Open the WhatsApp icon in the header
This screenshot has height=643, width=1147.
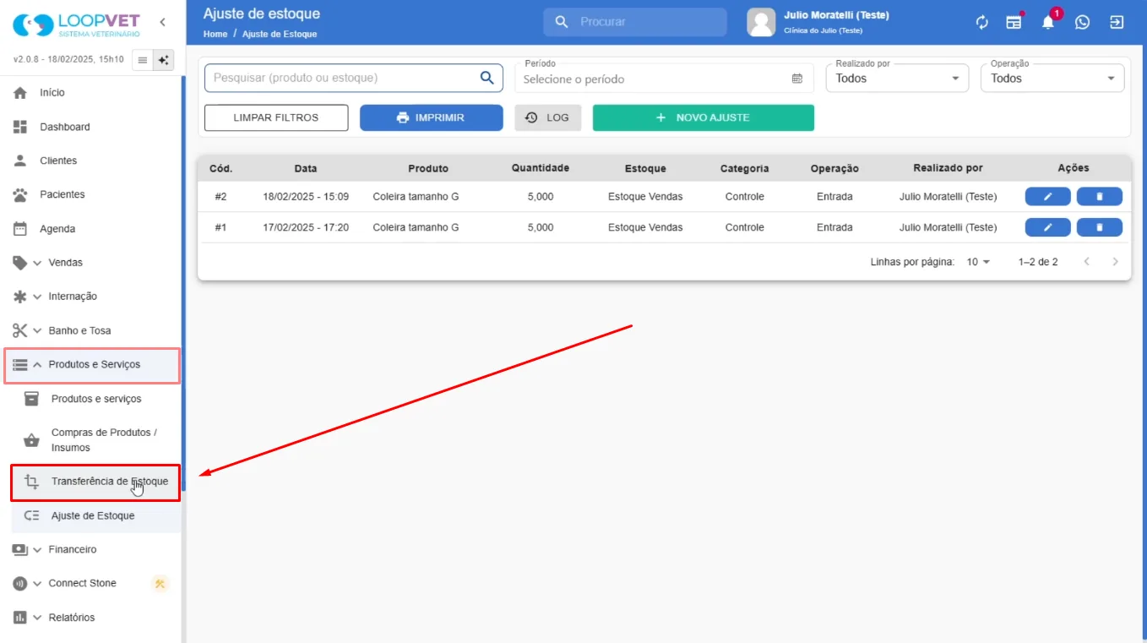pyautogui.click(x=1082, y=23)
